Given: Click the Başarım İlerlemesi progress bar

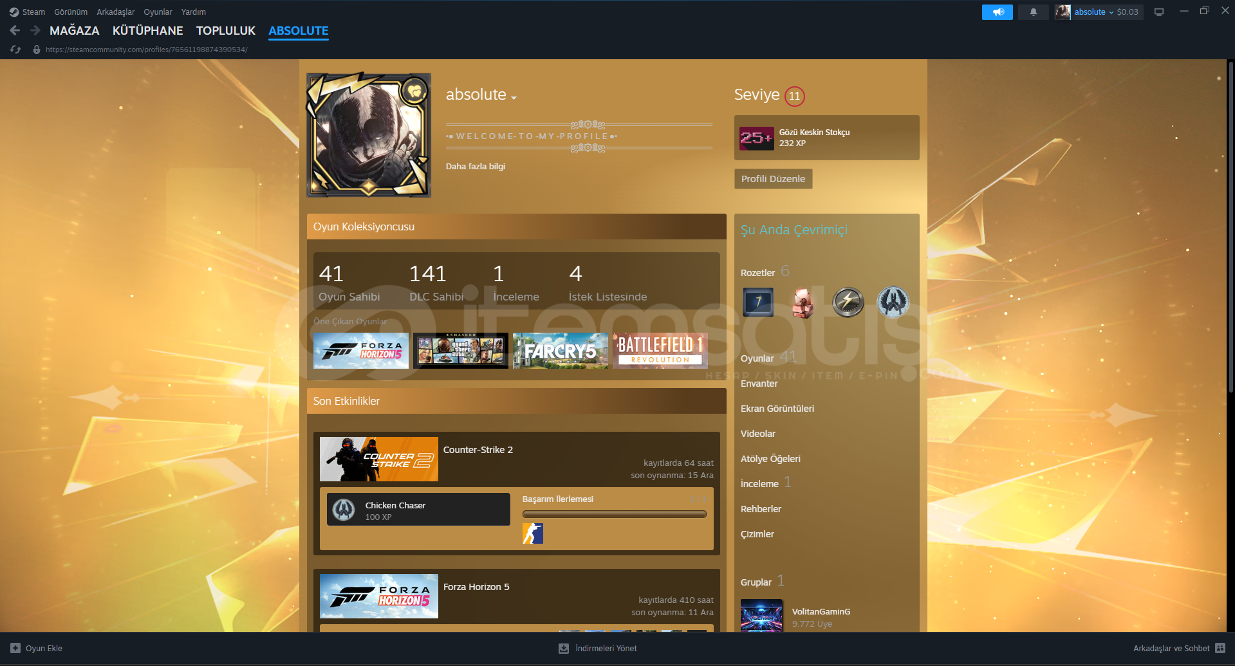Looking at the screenshot, I should click(x=615, y=514).
